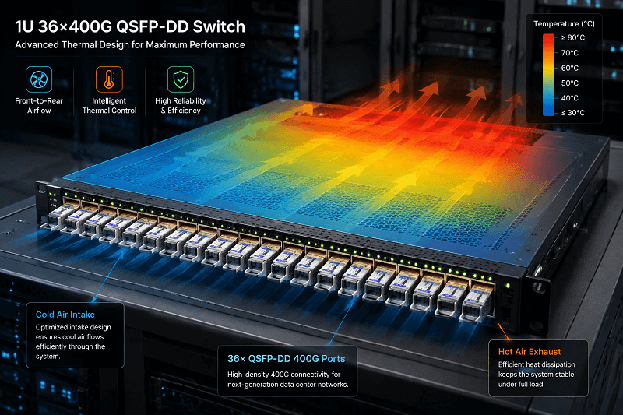Click the 'Optimized intake design ensures cool air' description
Image resolution: width=623 pixels, height=415 pixels.
point(73,342)
